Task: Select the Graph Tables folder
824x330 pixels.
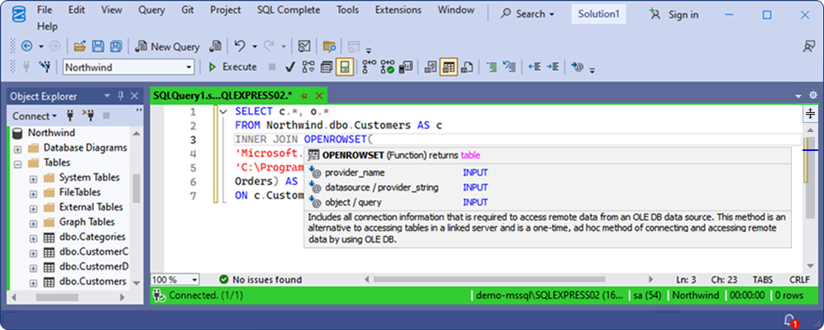Action: coord(87,222)
